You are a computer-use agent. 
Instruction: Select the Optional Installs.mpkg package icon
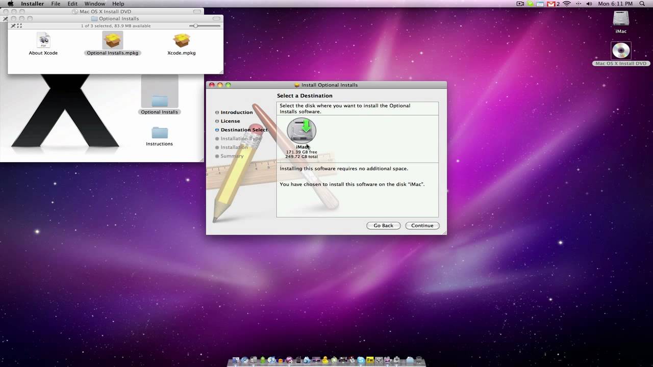[112, 40]
